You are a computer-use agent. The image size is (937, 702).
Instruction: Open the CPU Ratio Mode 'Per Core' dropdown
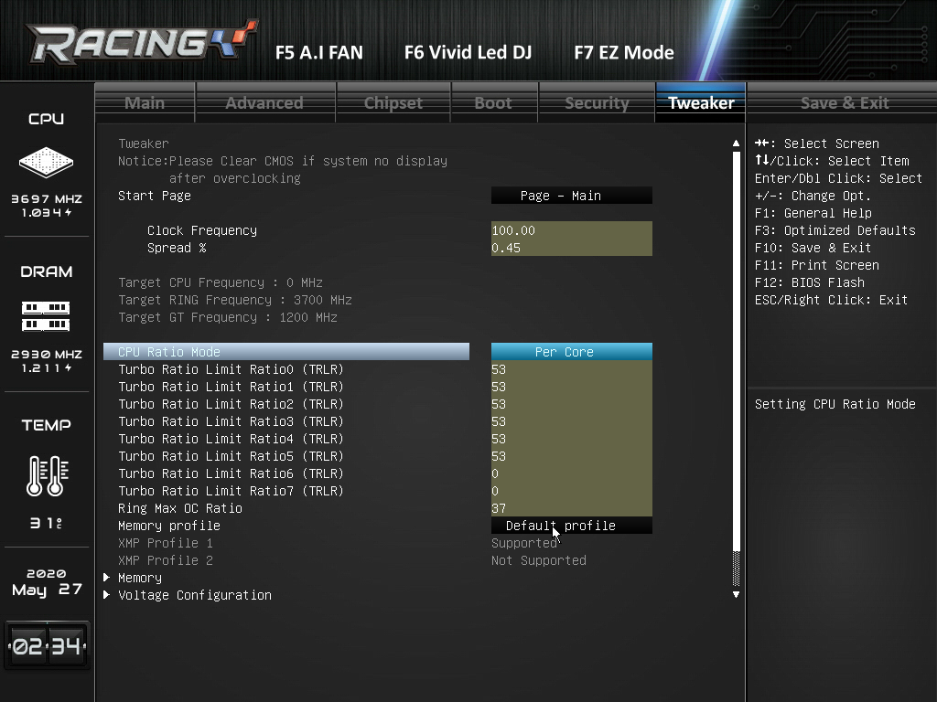click(571, 352)
